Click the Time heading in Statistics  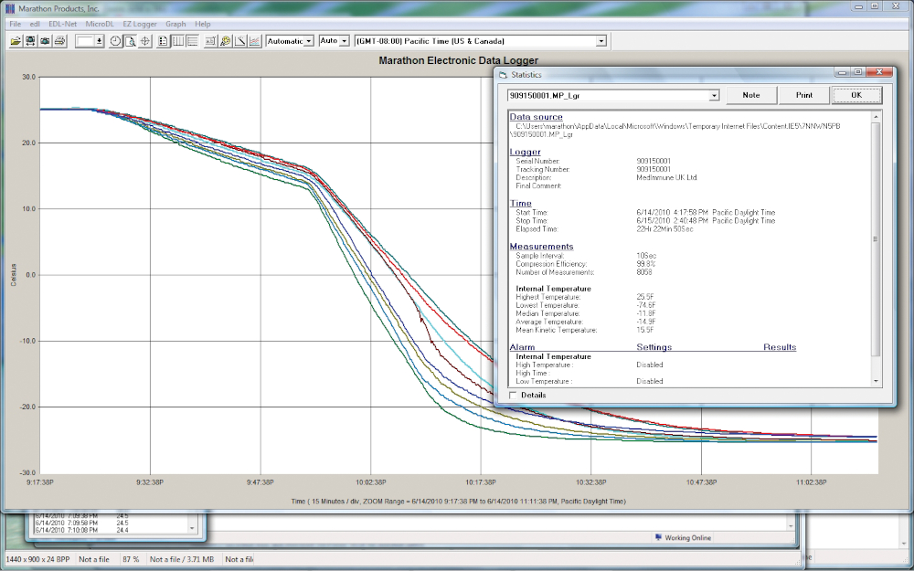(521, 203)
